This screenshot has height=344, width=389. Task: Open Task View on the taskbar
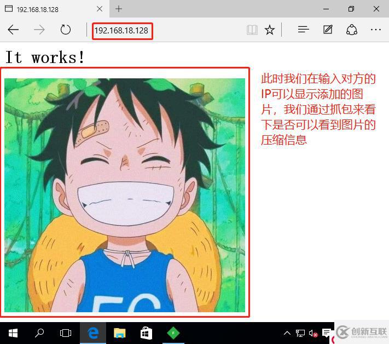pos(66,333)
